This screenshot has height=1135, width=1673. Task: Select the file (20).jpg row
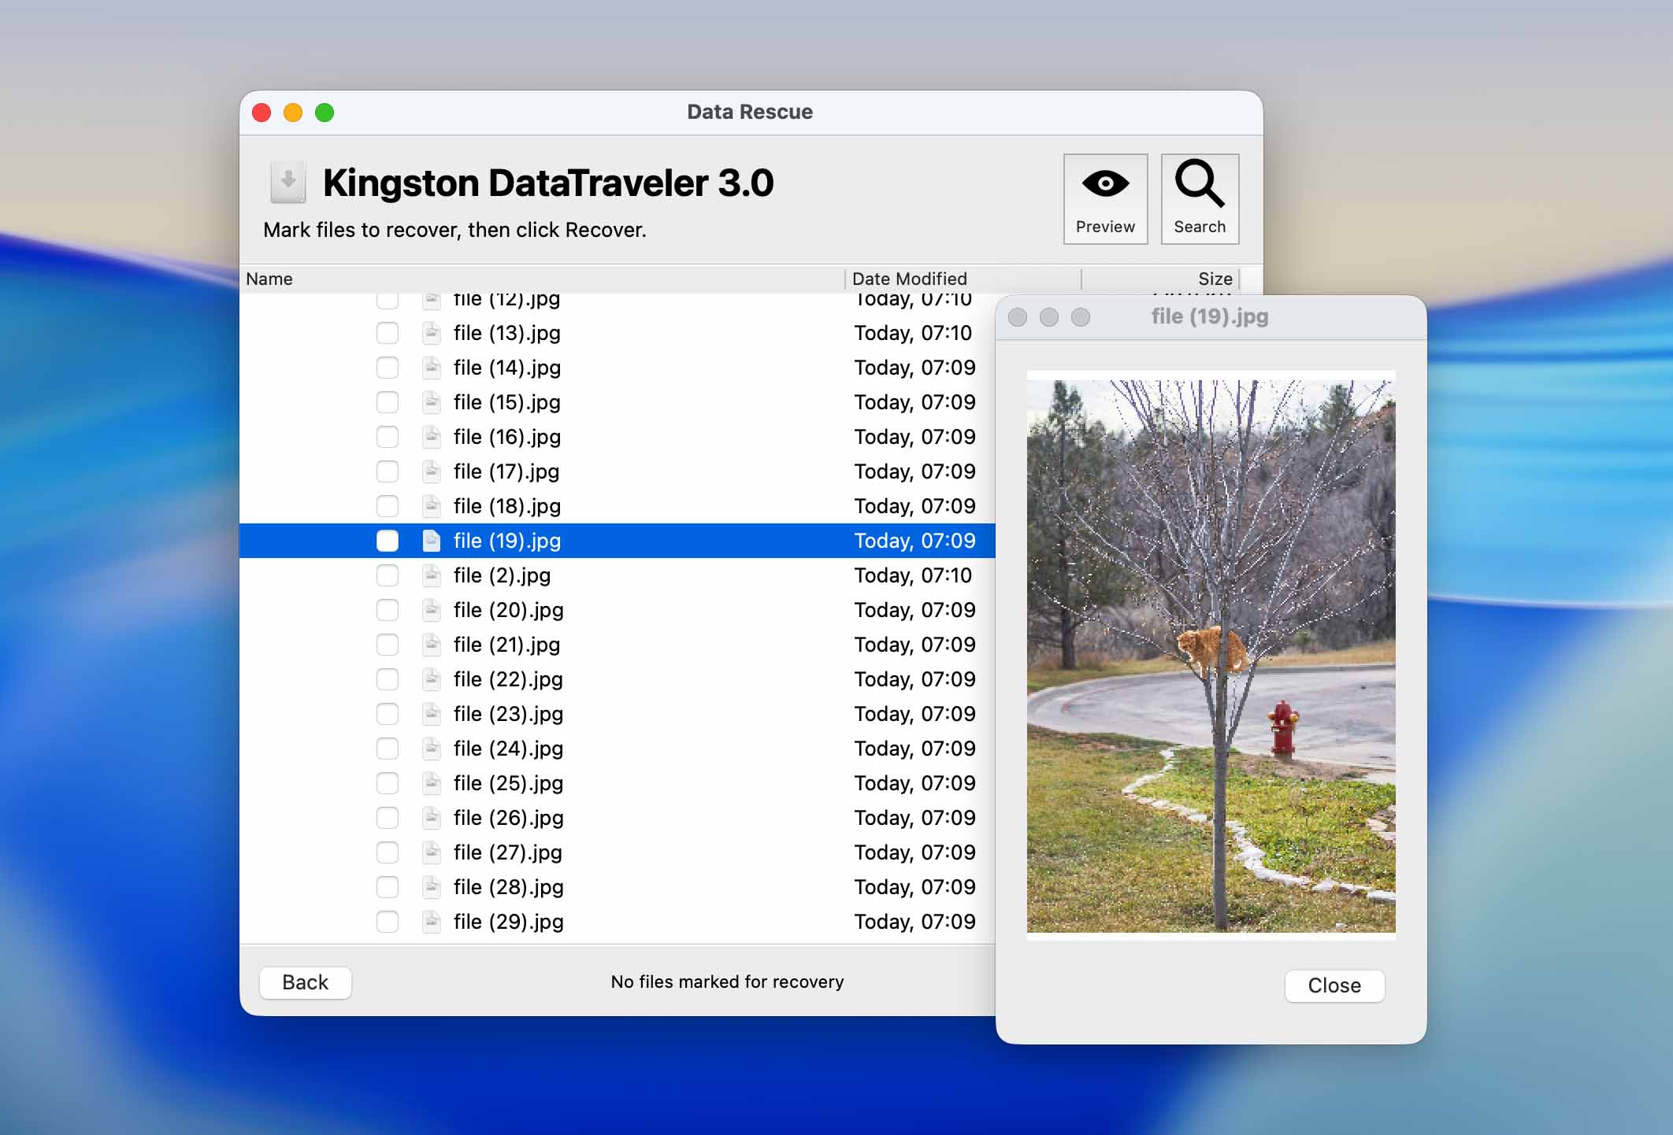(508, 610)
